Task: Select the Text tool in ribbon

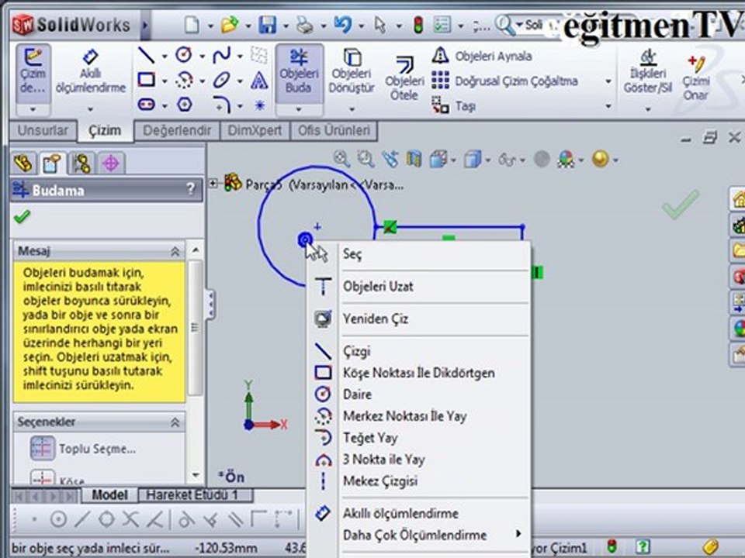Action: click(x=259, y=80)
